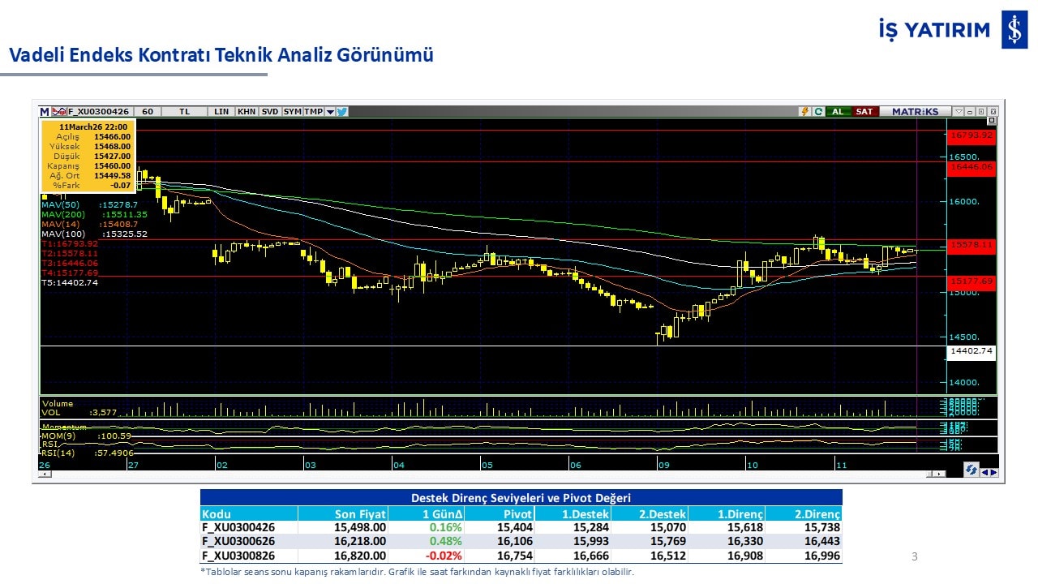Screen dimensions: 1038x584
Task: Open dropdown arrow next to TMP
Action: point(330,112)
